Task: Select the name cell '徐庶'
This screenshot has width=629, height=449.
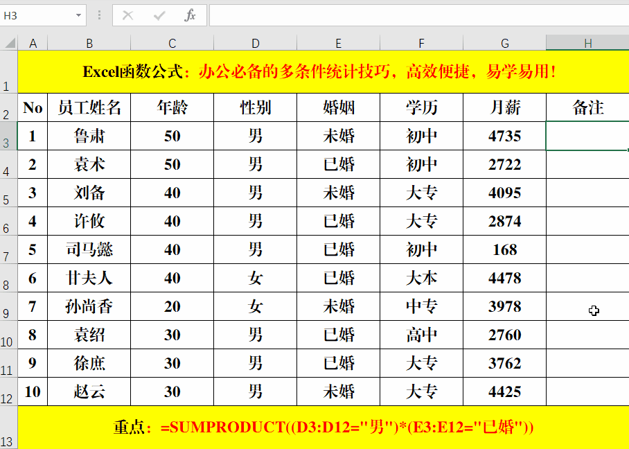Action: point(89,363)
